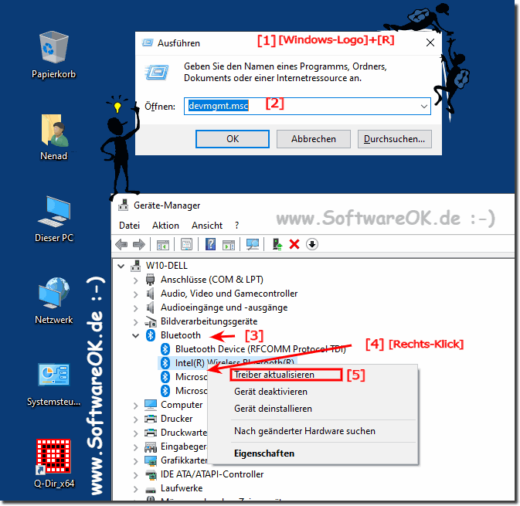Screen dimensions: 520x506
Task: Click the update driver toolbar icon
Action: point(277,244)
